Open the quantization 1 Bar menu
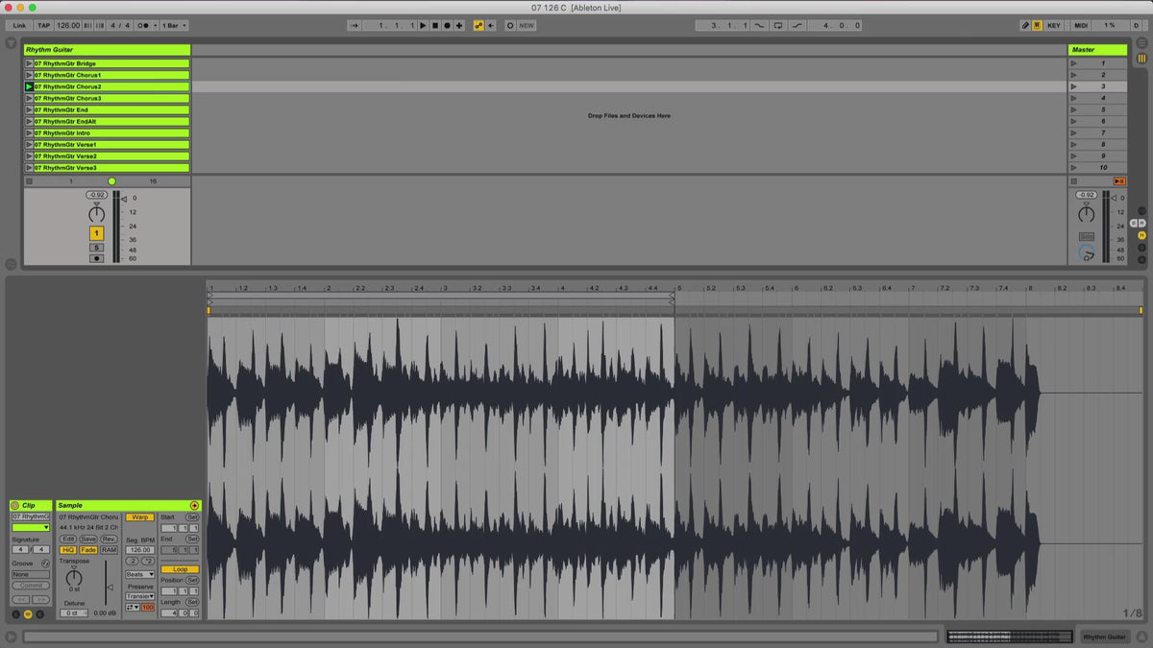The image size is (1153, 648). [x=174, y=25]
